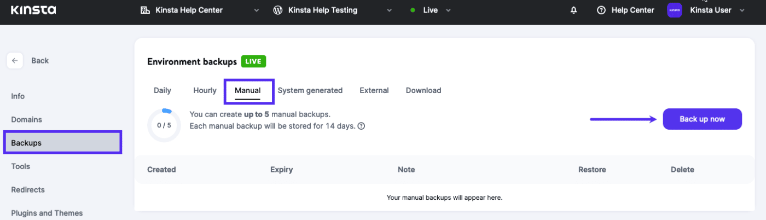Screen dimensions: 766x220
Task: Click the Back up now button
Action: [702, 119]
